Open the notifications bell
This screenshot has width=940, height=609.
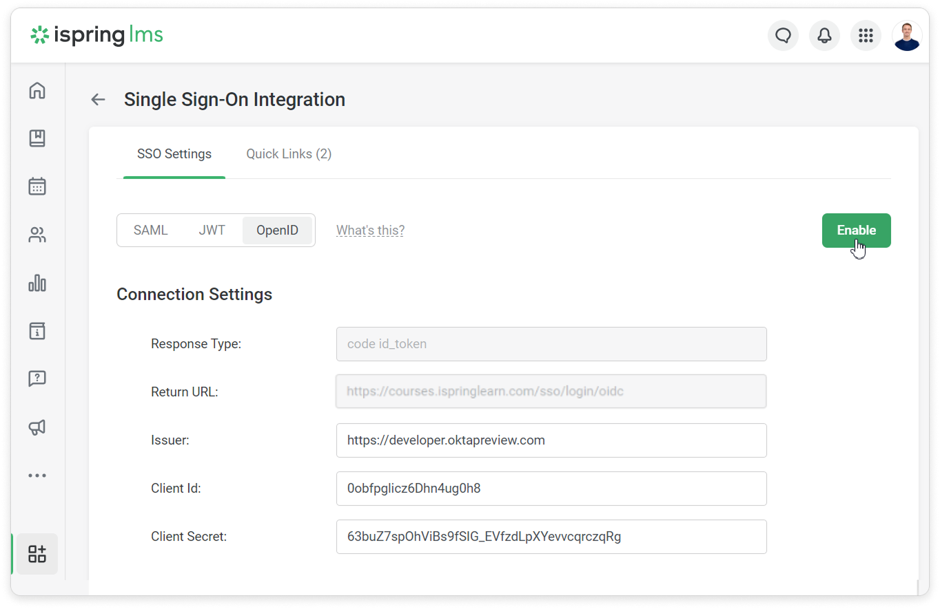pos(824,36)
